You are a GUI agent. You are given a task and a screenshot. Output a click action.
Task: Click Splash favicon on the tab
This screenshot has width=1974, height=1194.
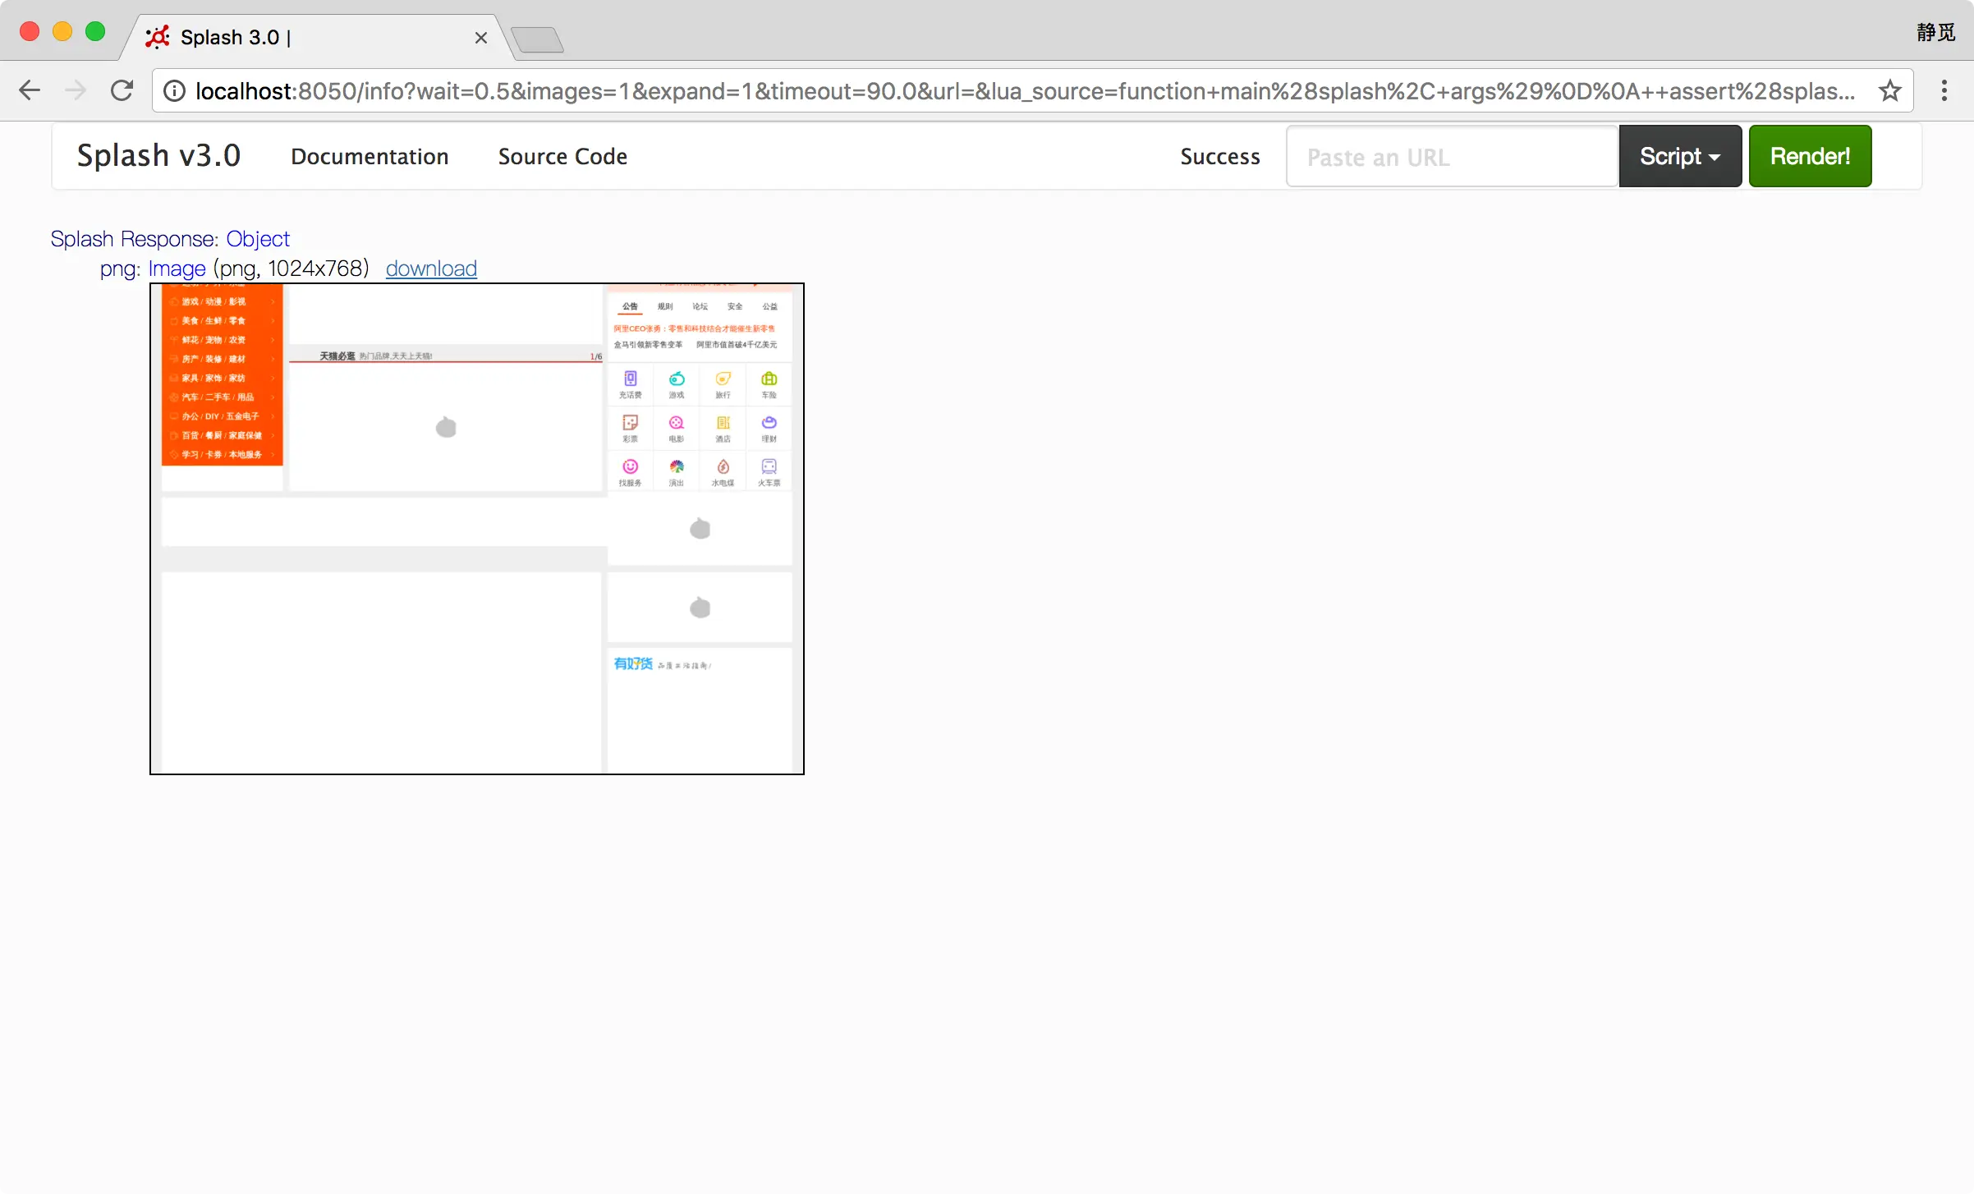point(157,37)
